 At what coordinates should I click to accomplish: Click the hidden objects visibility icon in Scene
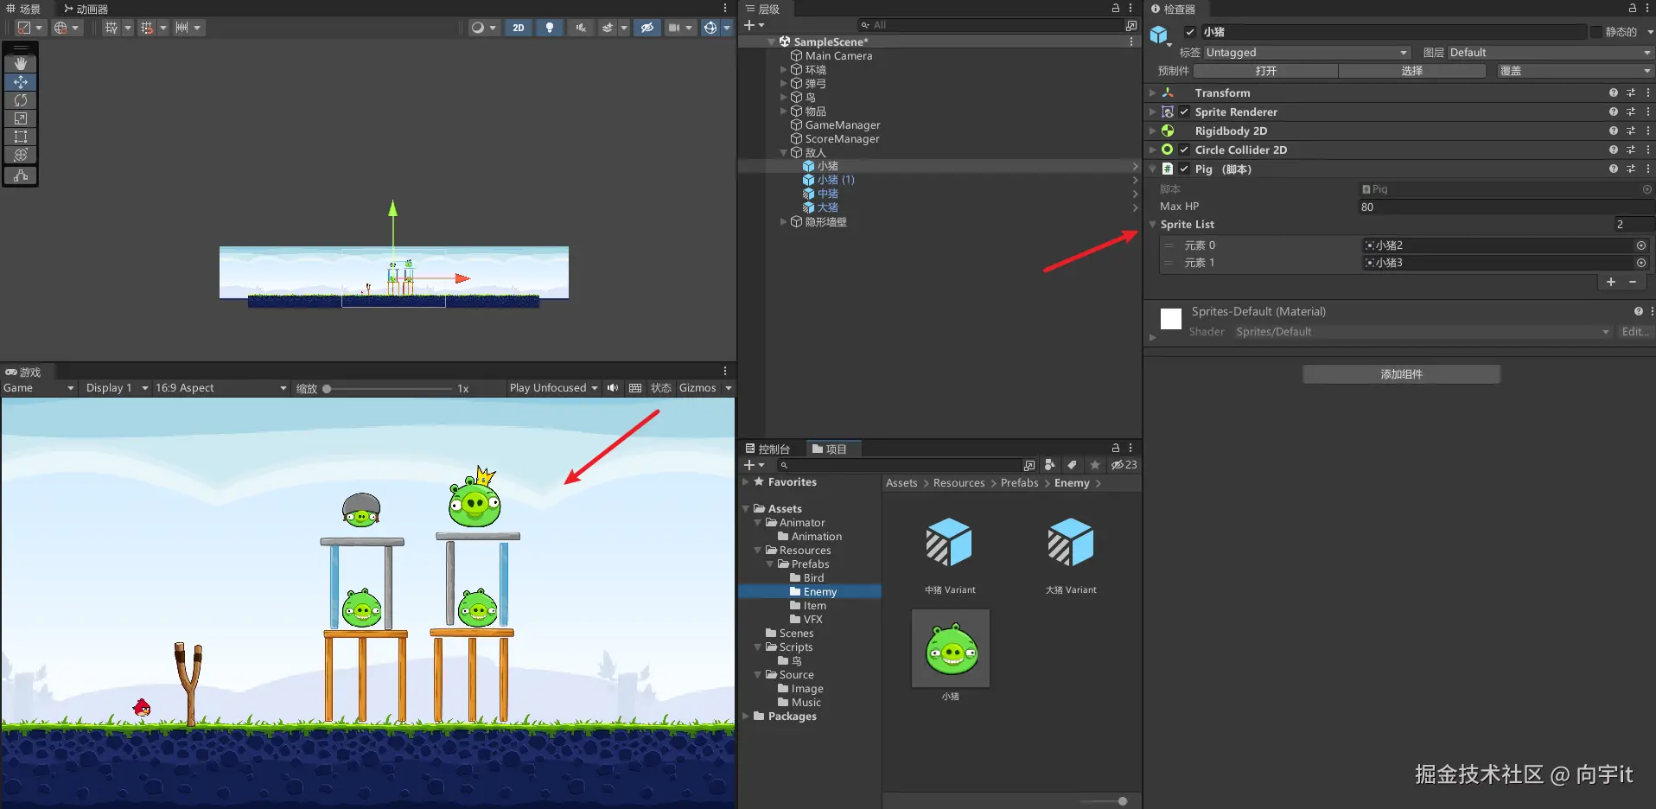(646, 28)
